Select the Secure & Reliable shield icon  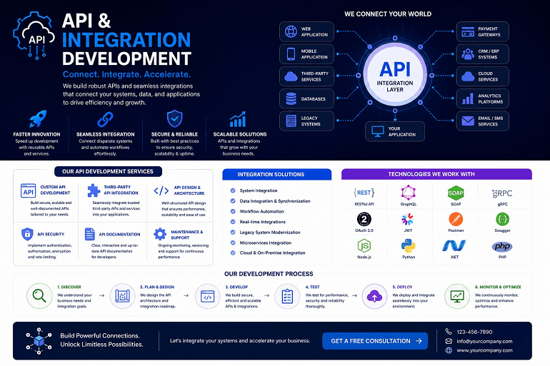(174, 118)
